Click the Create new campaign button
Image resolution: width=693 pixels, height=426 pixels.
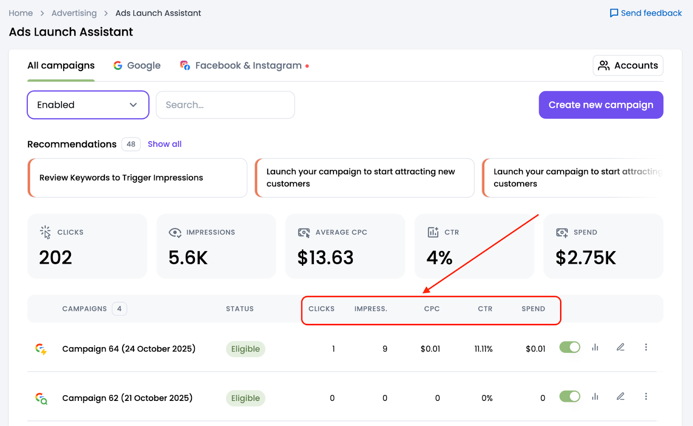coord(601,105)
